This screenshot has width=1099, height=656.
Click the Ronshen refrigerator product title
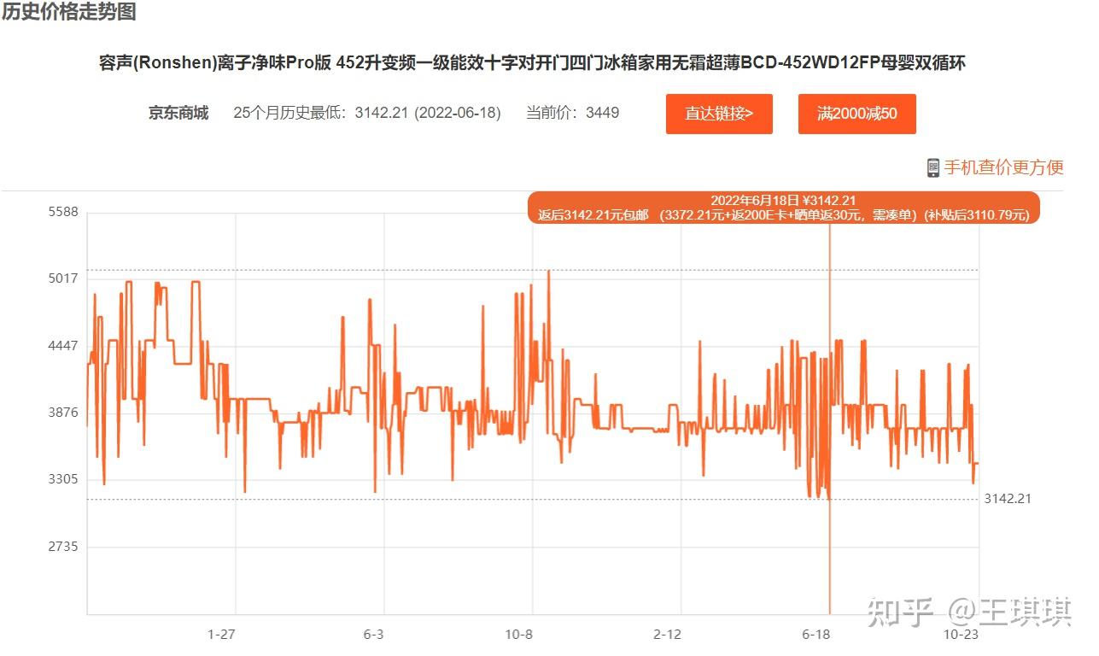532,63
